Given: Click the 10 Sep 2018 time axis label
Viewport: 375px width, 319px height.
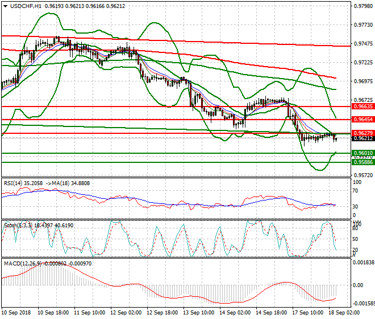Looking at the screenshot, I should 16,313.
